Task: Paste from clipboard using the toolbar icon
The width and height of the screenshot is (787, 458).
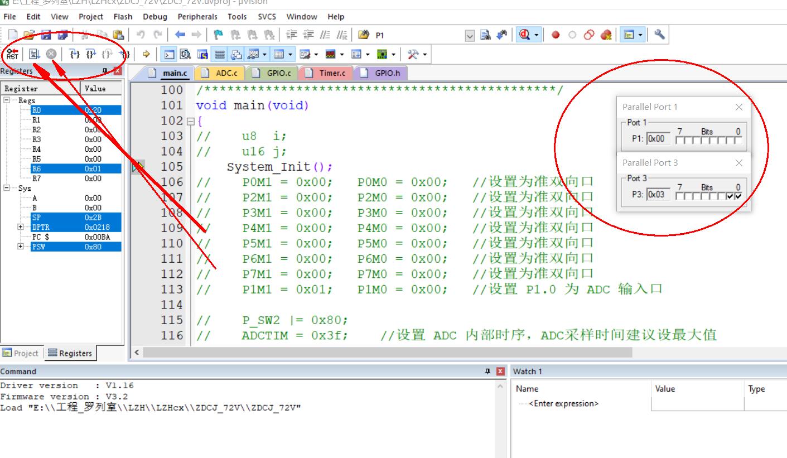Action: coord(118,35)
